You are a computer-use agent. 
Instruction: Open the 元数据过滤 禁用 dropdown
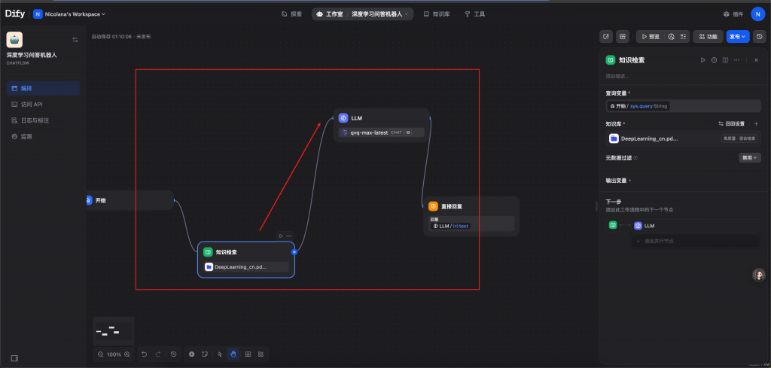(x=750, y=157)
